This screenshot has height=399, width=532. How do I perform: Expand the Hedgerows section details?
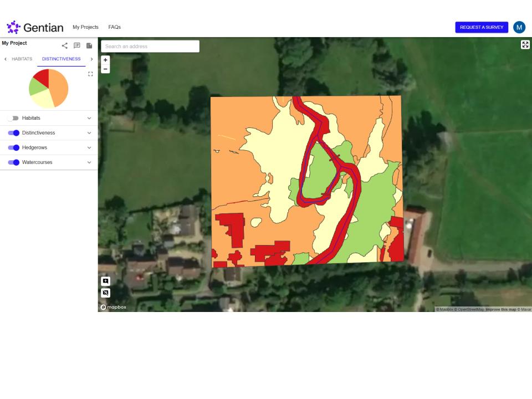coord(89,147)
